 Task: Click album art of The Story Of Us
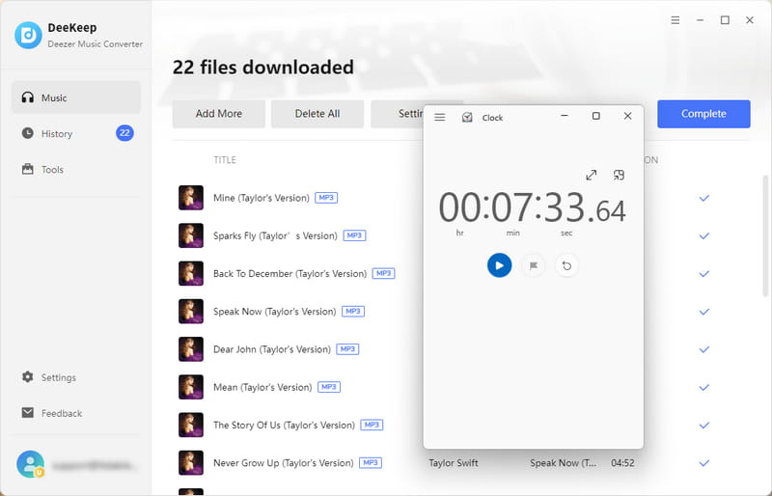click(191, 425)
